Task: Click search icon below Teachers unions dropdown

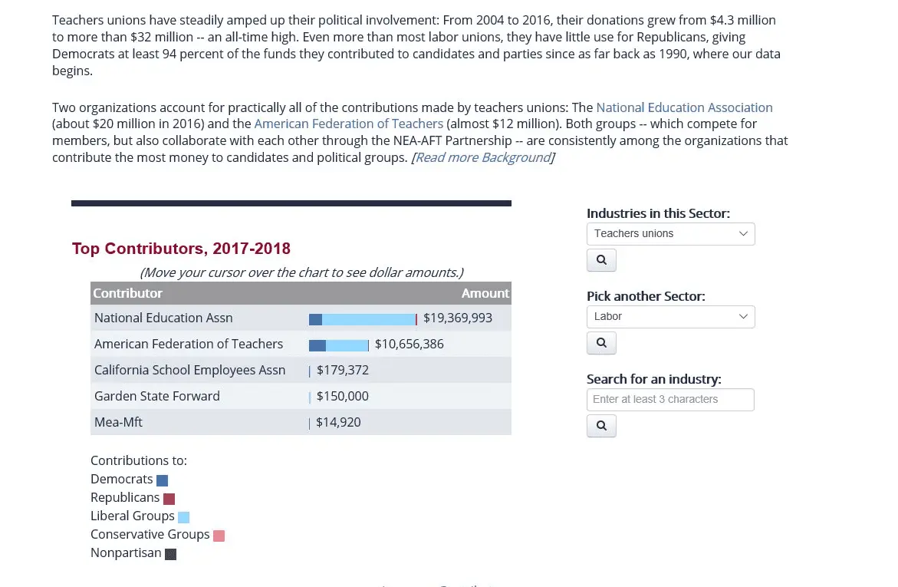Action: [x=601, y=260]
